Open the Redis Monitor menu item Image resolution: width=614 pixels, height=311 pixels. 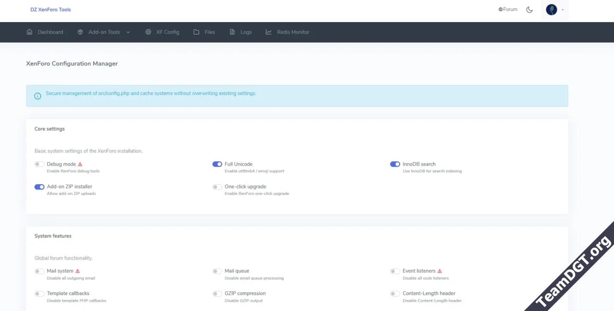pos(293,32)
